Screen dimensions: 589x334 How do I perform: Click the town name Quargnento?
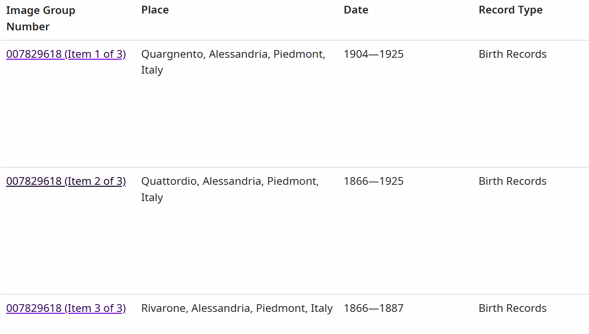172,54
